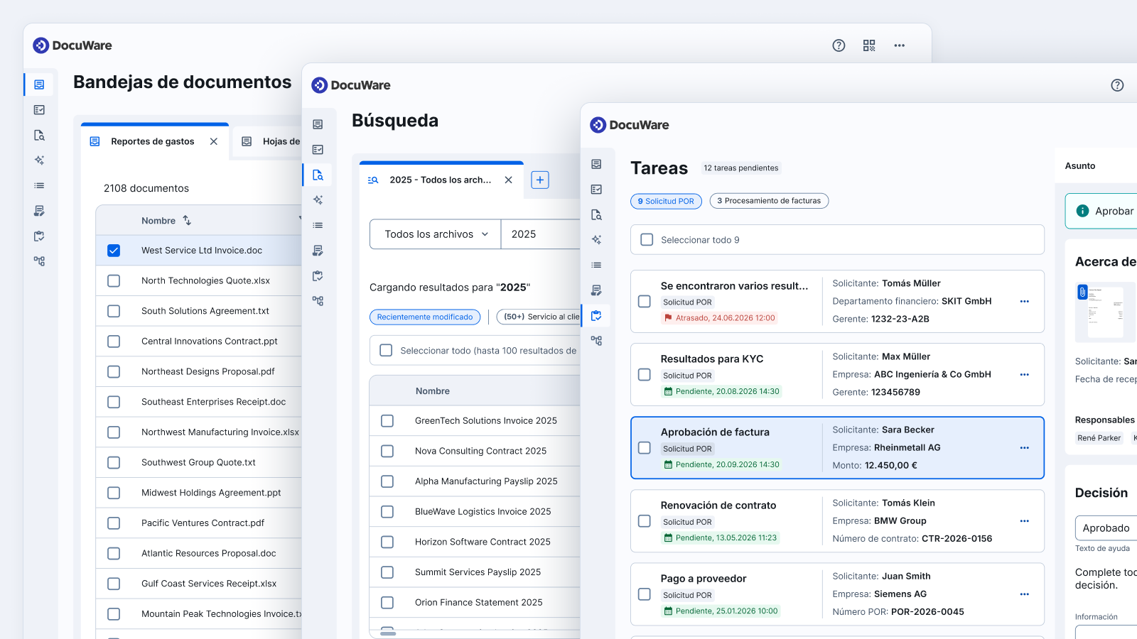The height and width of the screenshot is (639, 1137).
Task: Filter tasks by 9 Solicitud POR
Action: coord(666,201)
